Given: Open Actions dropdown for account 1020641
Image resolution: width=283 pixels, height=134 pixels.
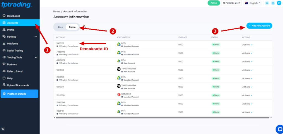Looking at the screenshot, I should tap(247, 87).
